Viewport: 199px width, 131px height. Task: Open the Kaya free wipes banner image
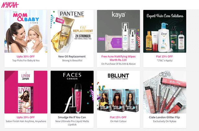coord(118,31)
